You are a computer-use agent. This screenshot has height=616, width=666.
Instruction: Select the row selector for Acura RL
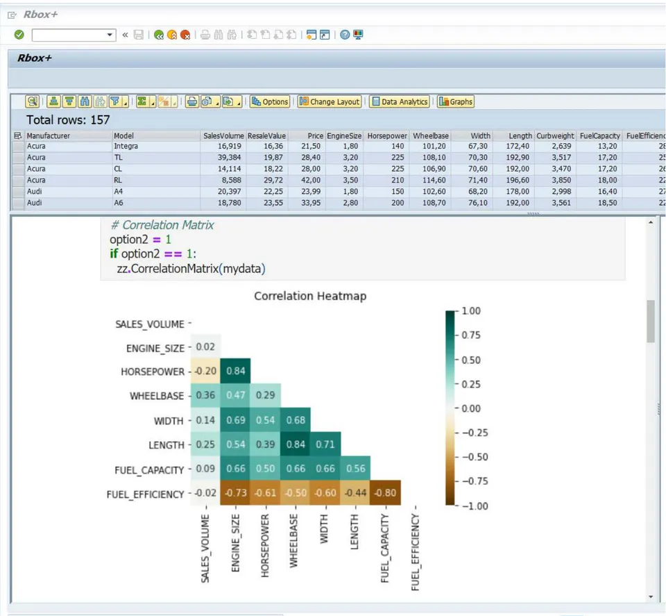18,181
